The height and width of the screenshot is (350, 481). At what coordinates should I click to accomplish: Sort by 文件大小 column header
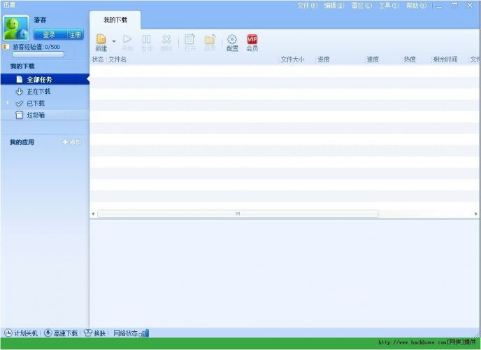292,59
